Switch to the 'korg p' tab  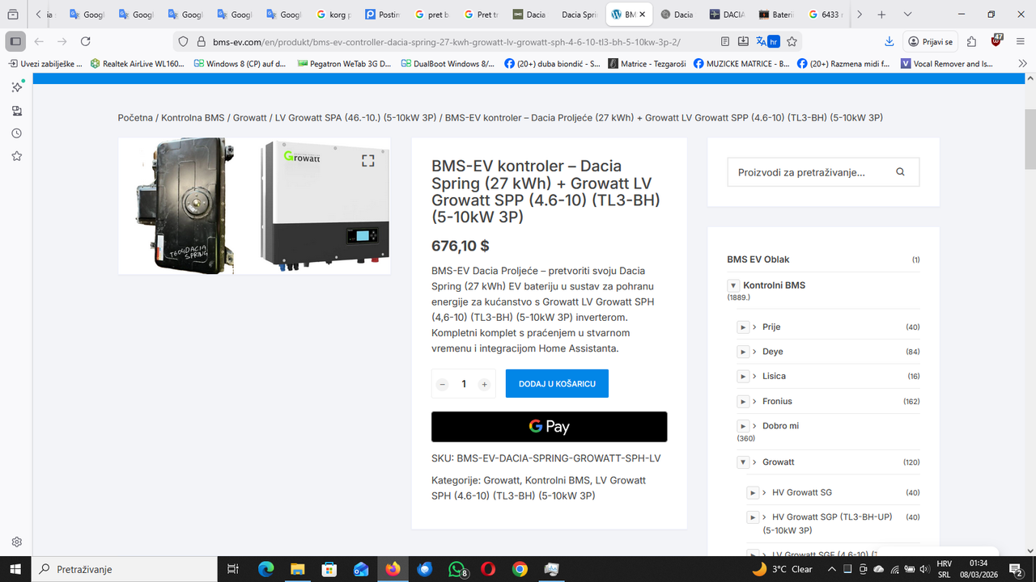click(x=333, y=15)
